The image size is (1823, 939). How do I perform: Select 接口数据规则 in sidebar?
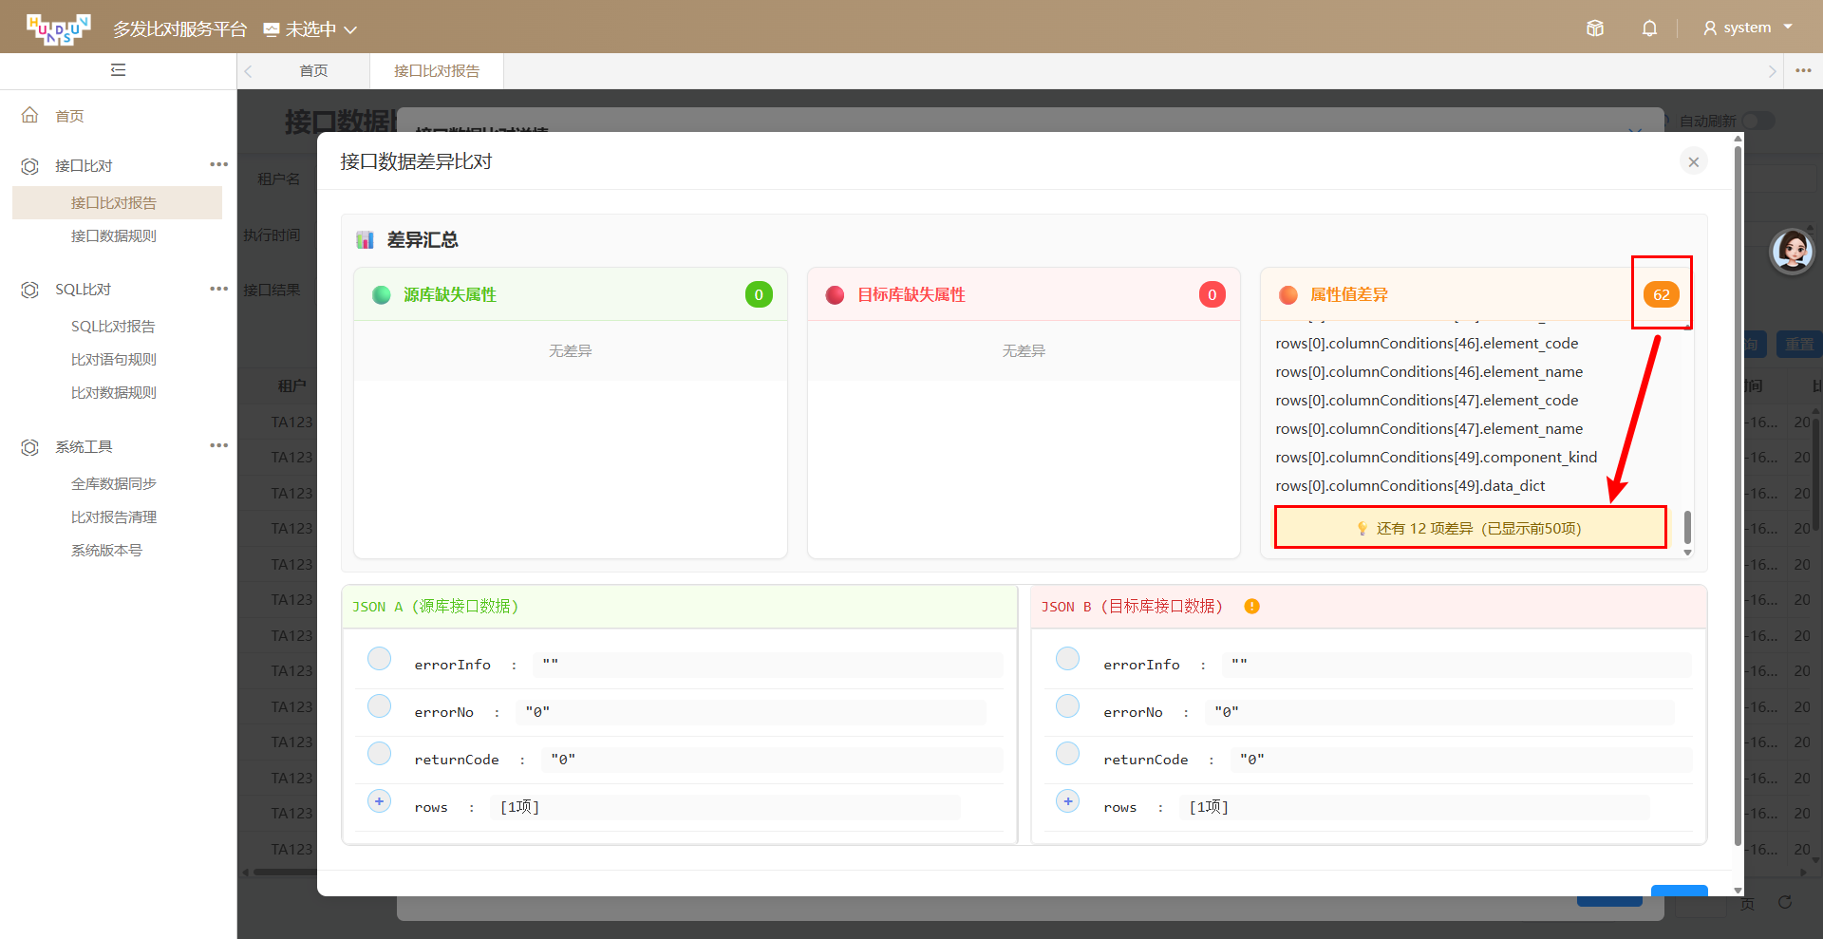tap(114, 235)
